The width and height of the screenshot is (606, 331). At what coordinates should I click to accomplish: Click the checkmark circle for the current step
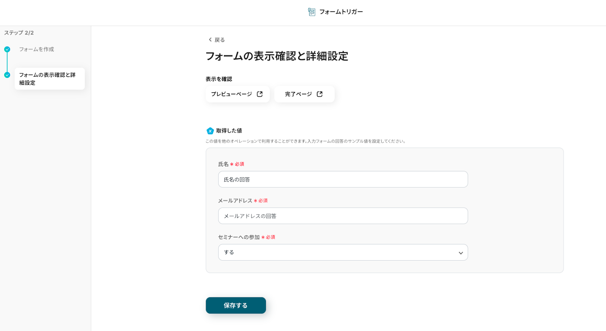pos(7,75)
